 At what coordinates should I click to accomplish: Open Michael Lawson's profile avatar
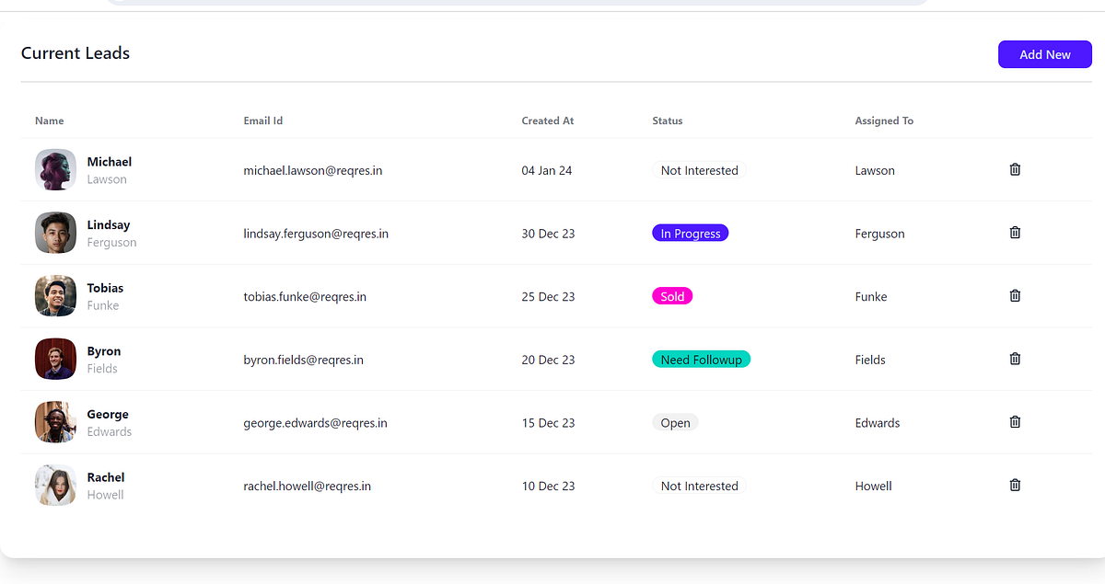tap(55, 169)
